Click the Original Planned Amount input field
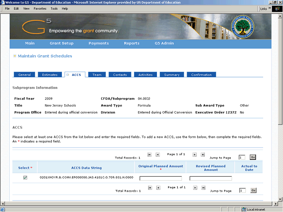Screen dimensions: 283x212 coord(161,178)
